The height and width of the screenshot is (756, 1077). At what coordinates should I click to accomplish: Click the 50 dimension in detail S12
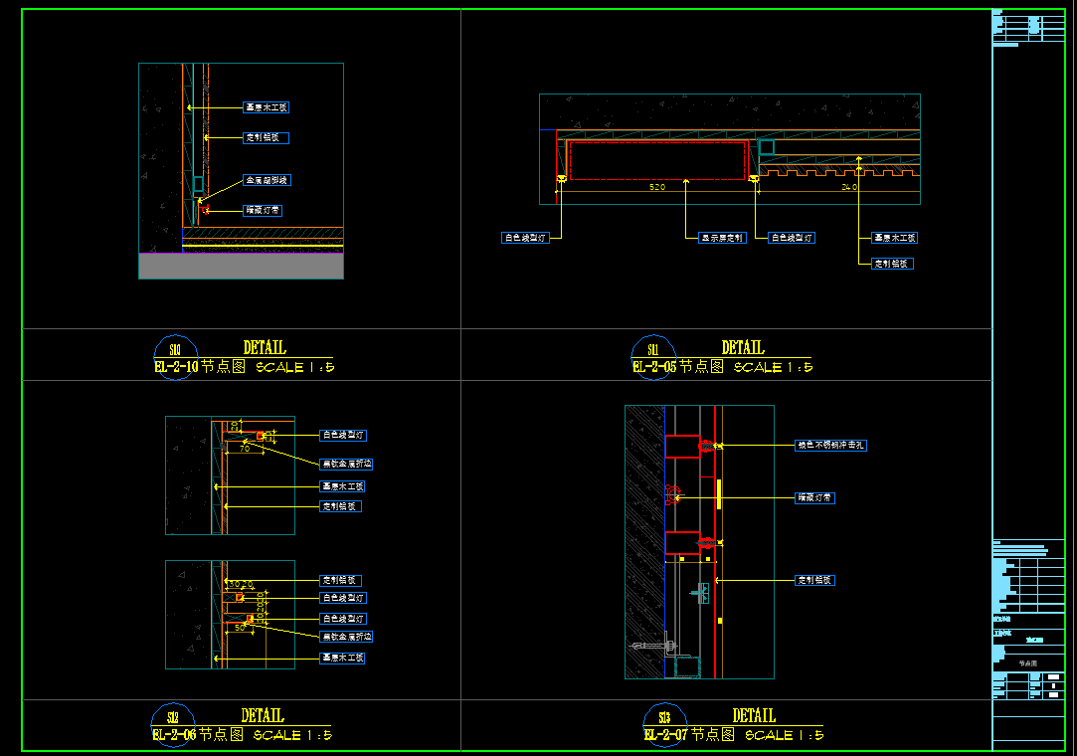click(240, 628)
